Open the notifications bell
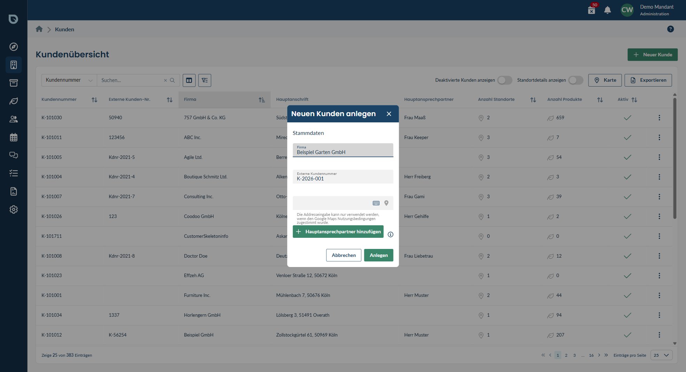 coord(608,10)
